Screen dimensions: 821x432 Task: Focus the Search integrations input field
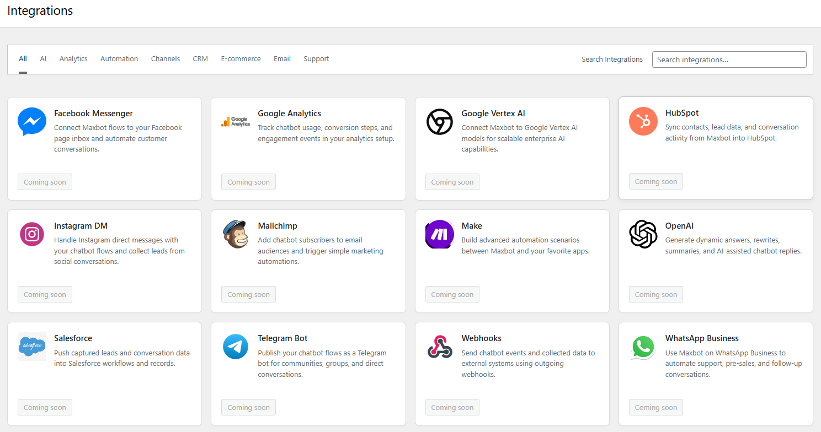click(729, 60)
